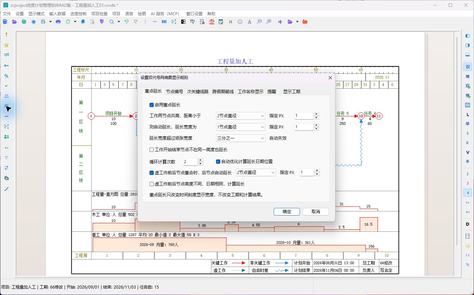Click the zoom out magnifier icon

[259, 22]
